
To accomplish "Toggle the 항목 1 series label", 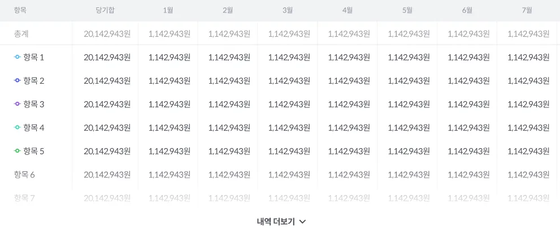I will click(x=34, y=57).
